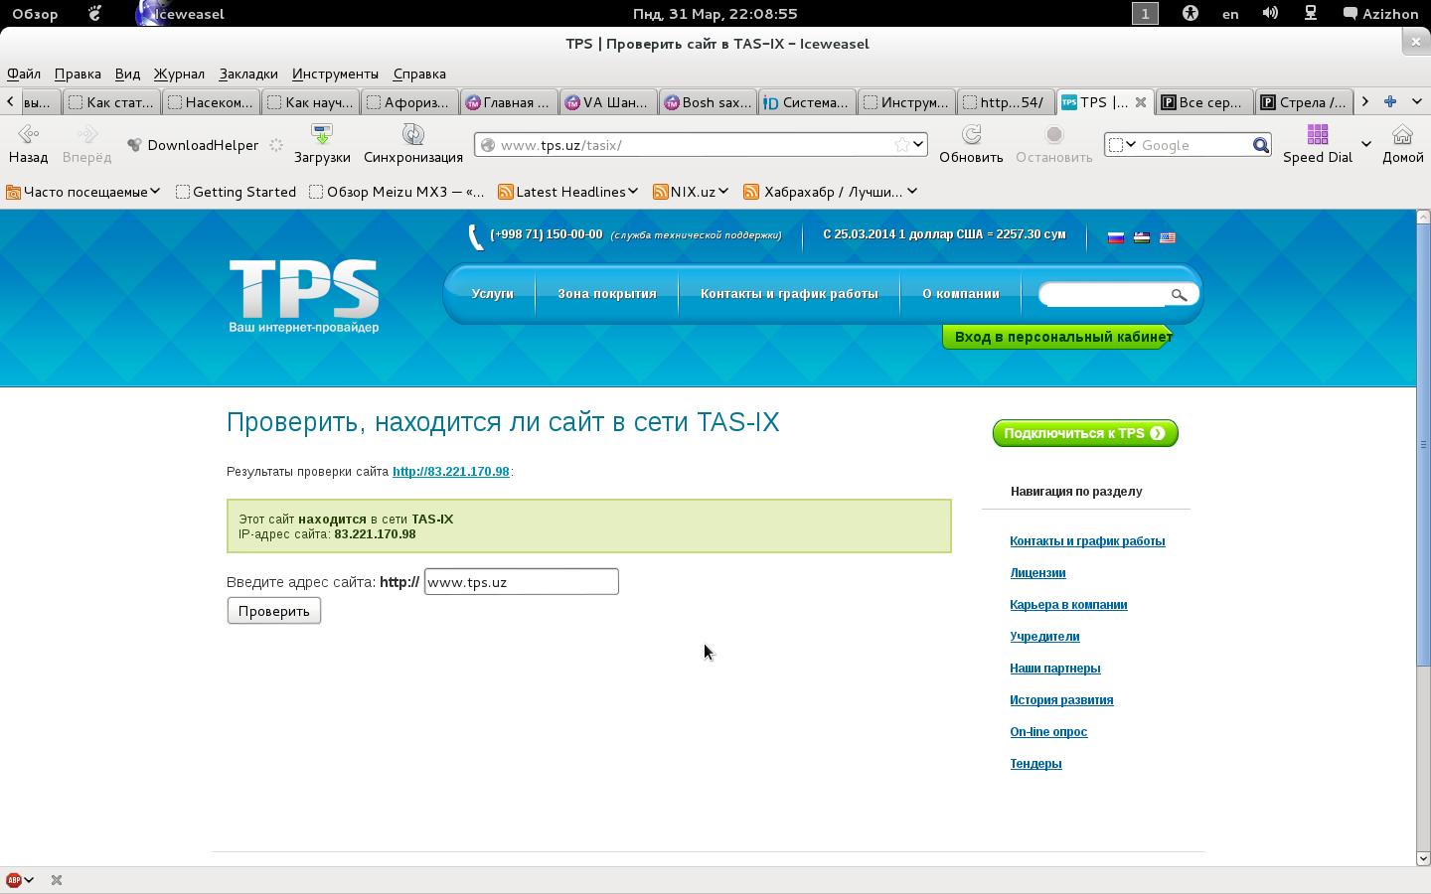The width and height of the screenshot is (1431, 894).
Task: Switch to English via US flag
Action: [1168, 237]
